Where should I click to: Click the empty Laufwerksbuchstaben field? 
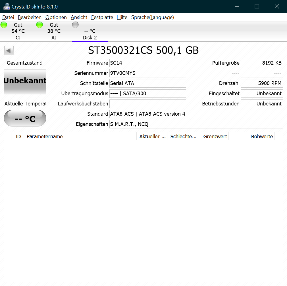pos(148,104)
